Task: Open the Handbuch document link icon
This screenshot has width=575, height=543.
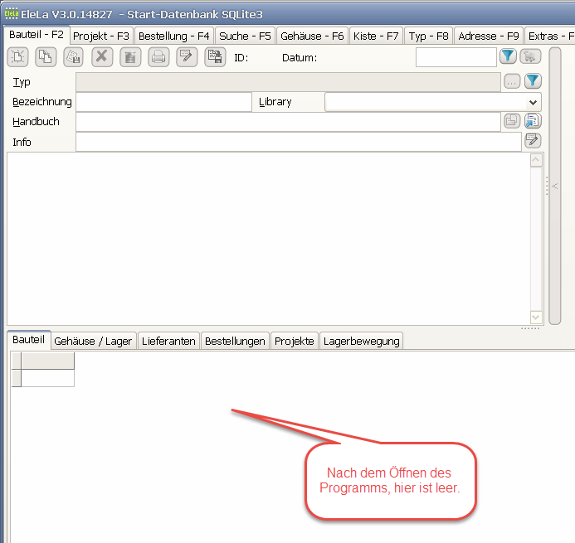Action: tap(533, 120)
